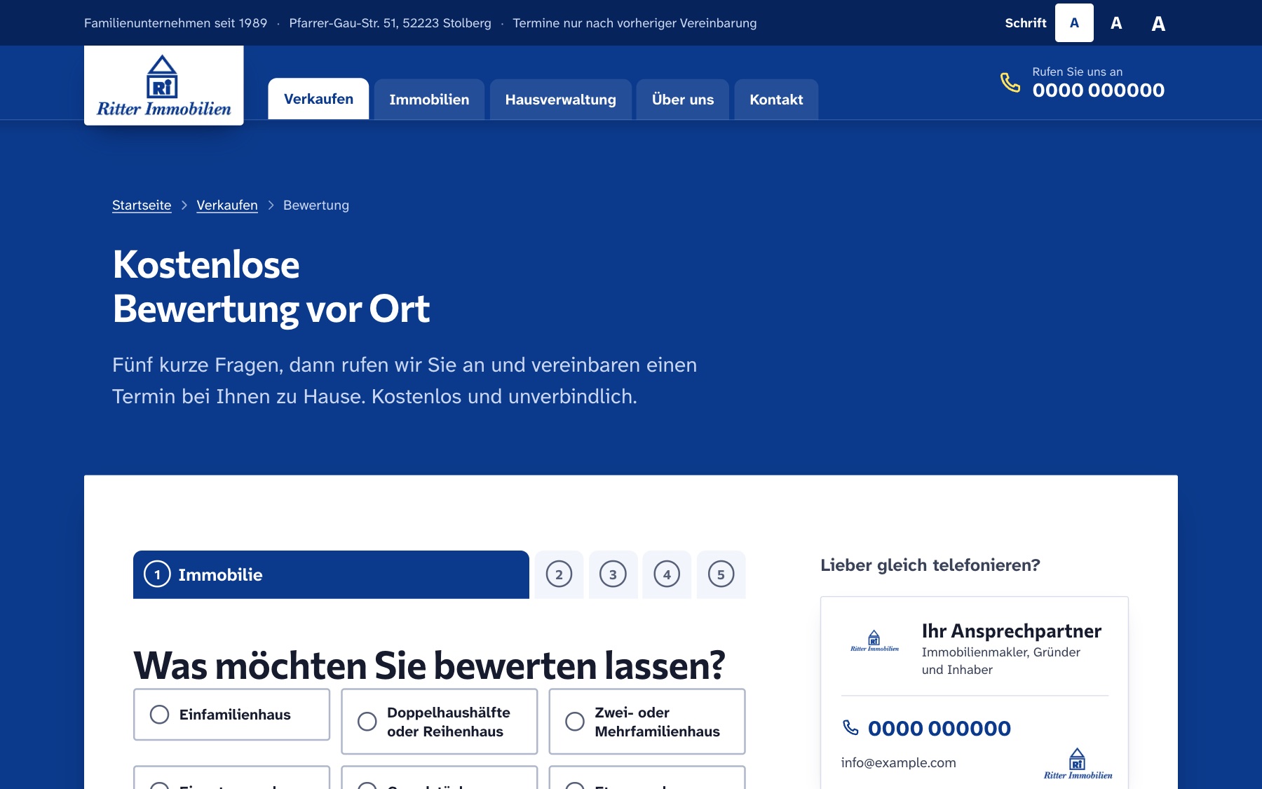
Task: Open the Immobilien navigation tab
Action: click(429, 100)
